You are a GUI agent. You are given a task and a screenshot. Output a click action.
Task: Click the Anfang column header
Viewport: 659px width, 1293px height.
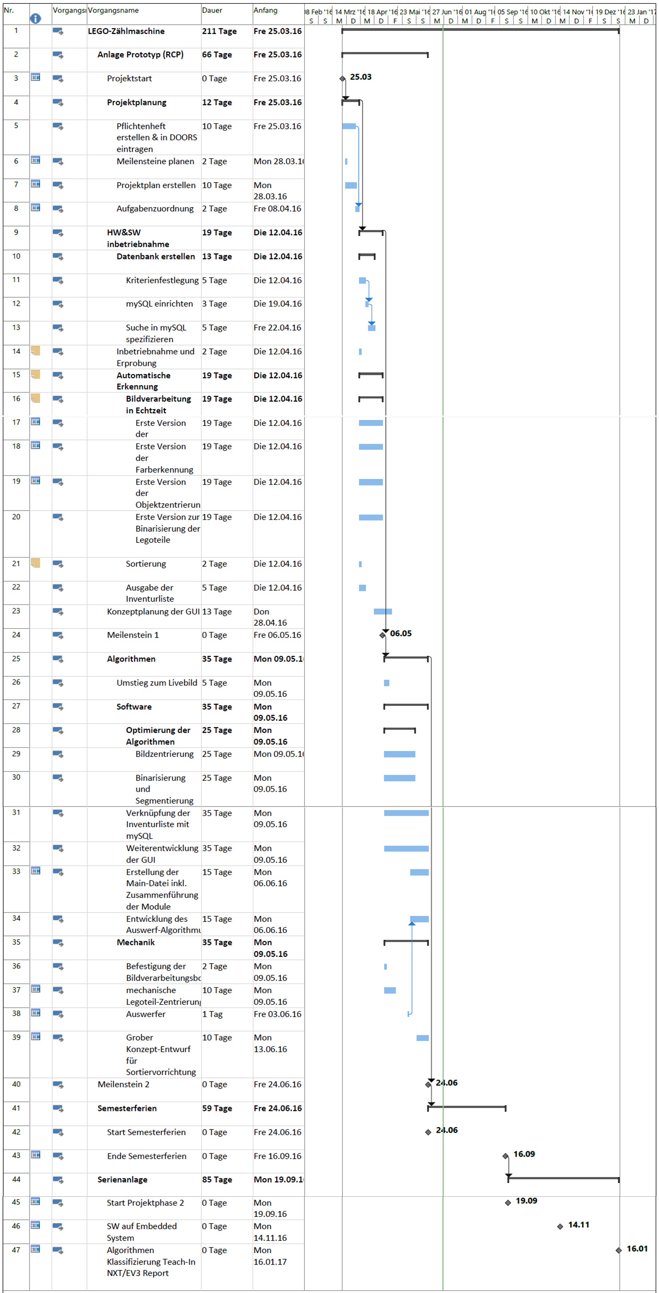click(x=265, y=11)
